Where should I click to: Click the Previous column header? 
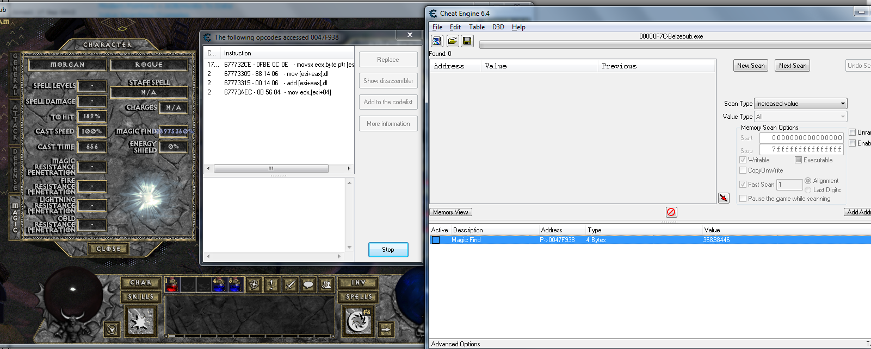pyautogui.click(x=657, y=66)
